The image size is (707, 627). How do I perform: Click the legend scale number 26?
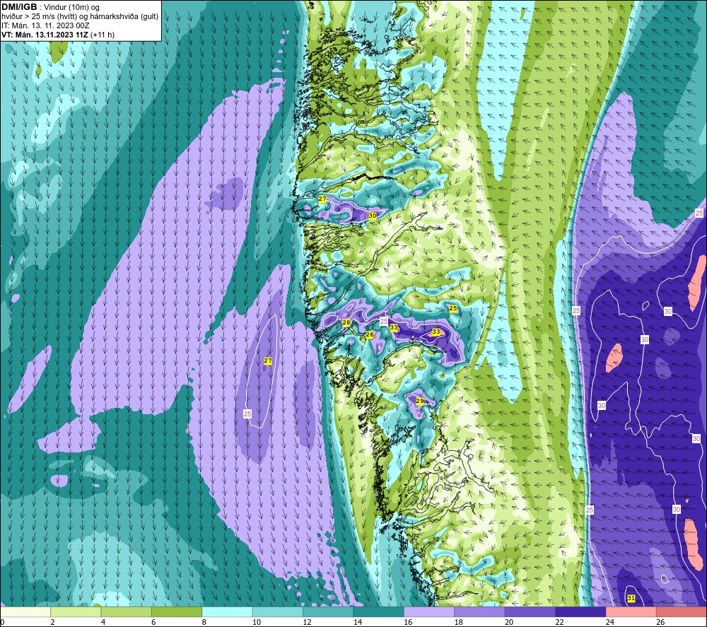coord(660,622)
